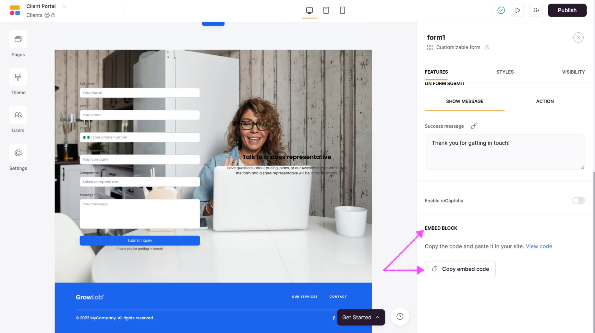Viewport: 595px width, 333px height.
Task: Click the Softr logo
Action: tap(15, 10)
